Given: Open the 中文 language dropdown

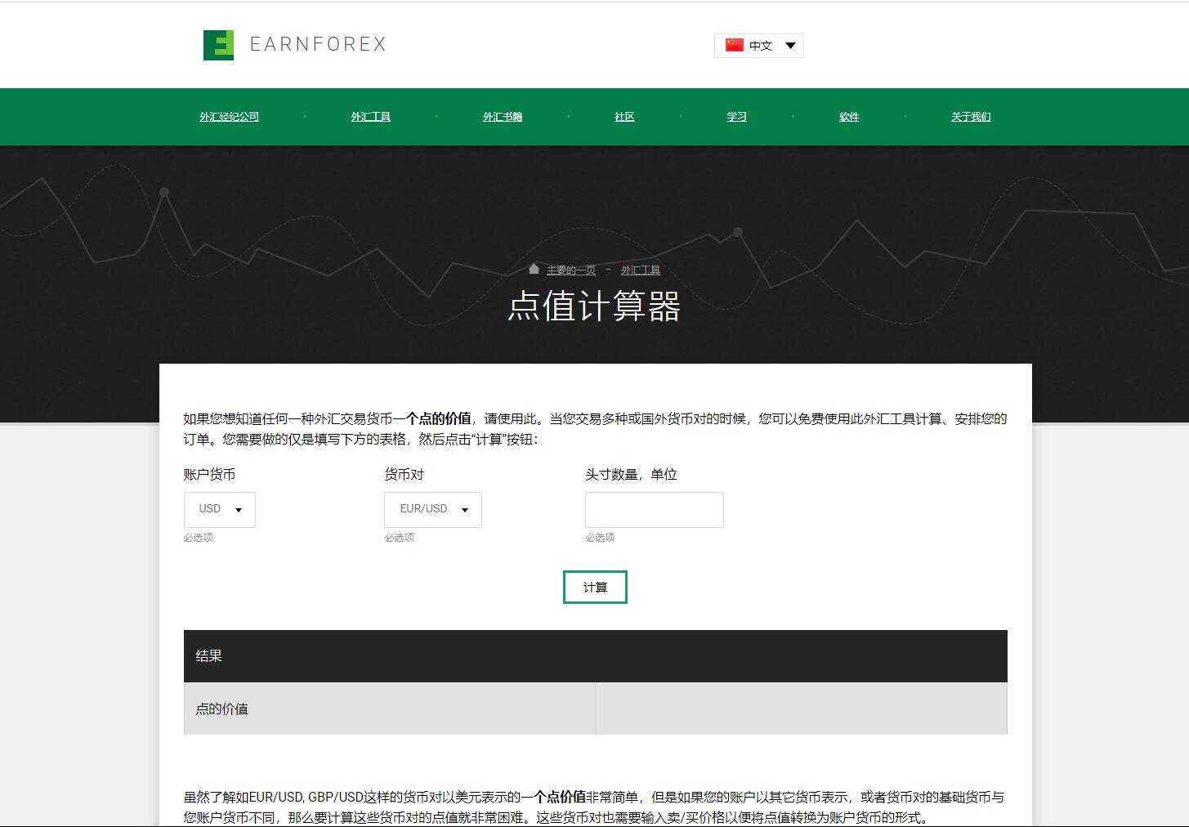Looking at the screenshot, I should click(x=759, y=46).
